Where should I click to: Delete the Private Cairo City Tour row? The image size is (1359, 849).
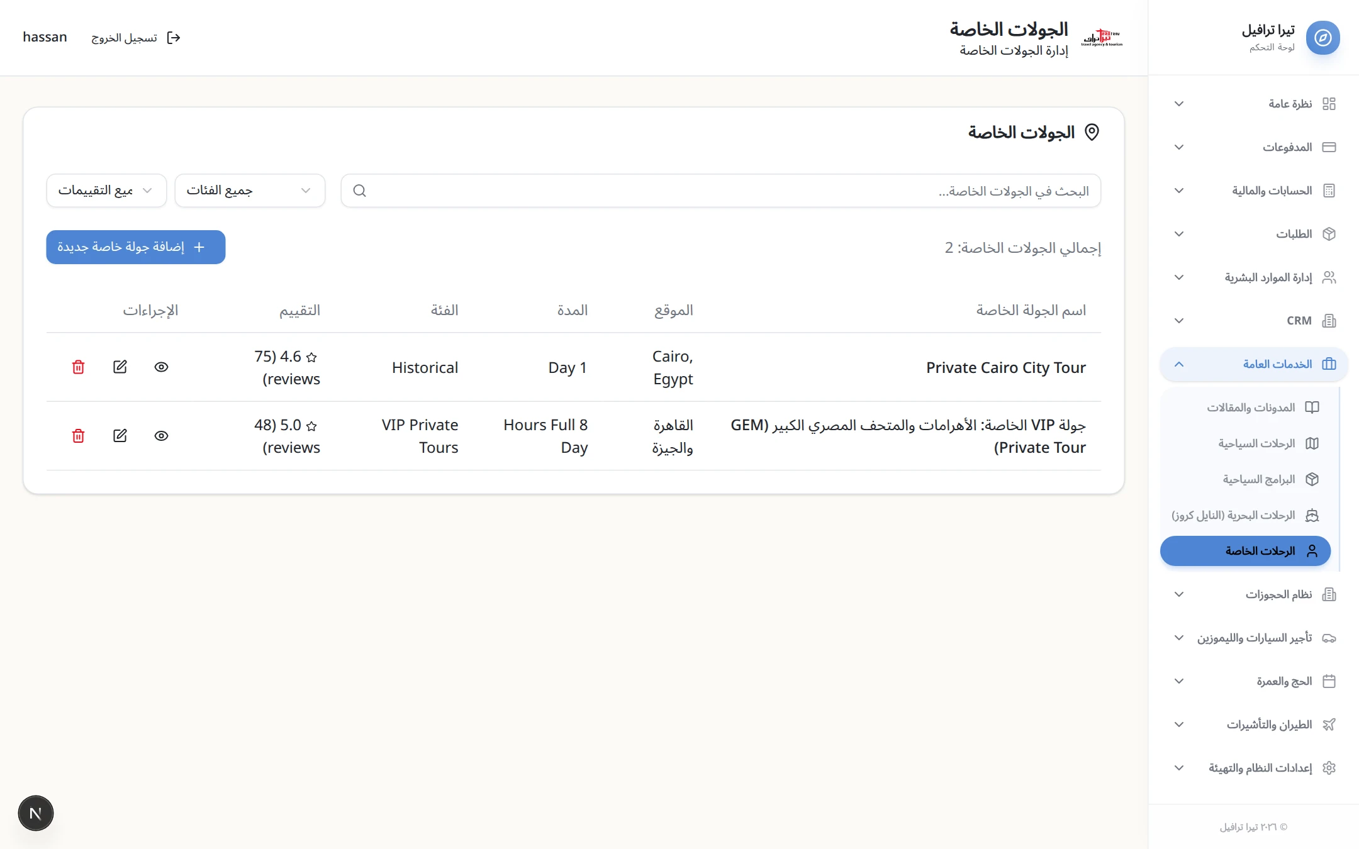78,367
